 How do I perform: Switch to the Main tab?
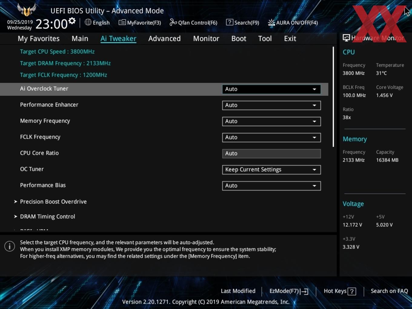pos(80,38)
